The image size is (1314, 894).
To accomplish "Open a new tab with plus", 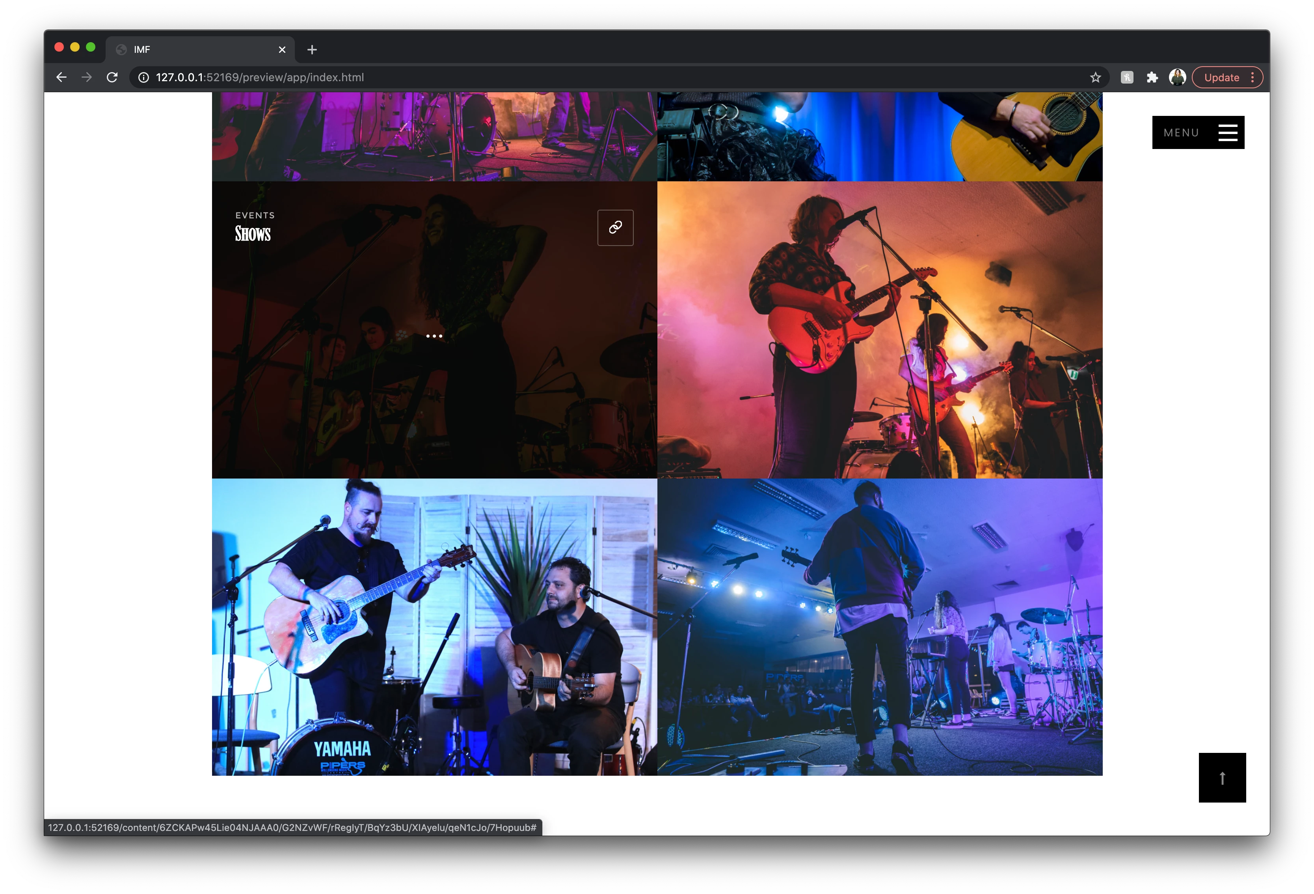I will click(311, 50).
